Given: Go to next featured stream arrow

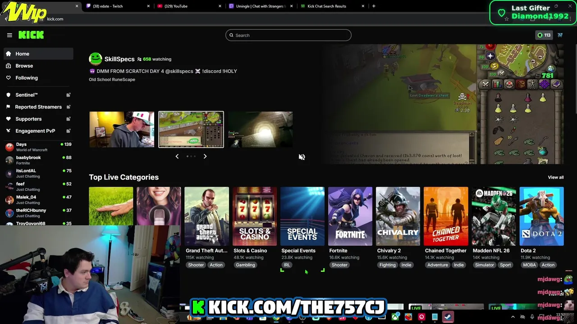Looking at the screenshot, I should (x=205, y=156).
